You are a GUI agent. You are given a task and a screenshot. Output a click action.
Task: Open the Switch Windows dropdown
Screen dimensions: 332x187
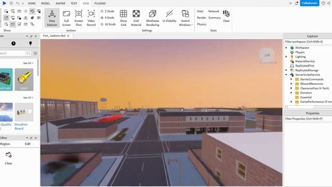(186, 18)
